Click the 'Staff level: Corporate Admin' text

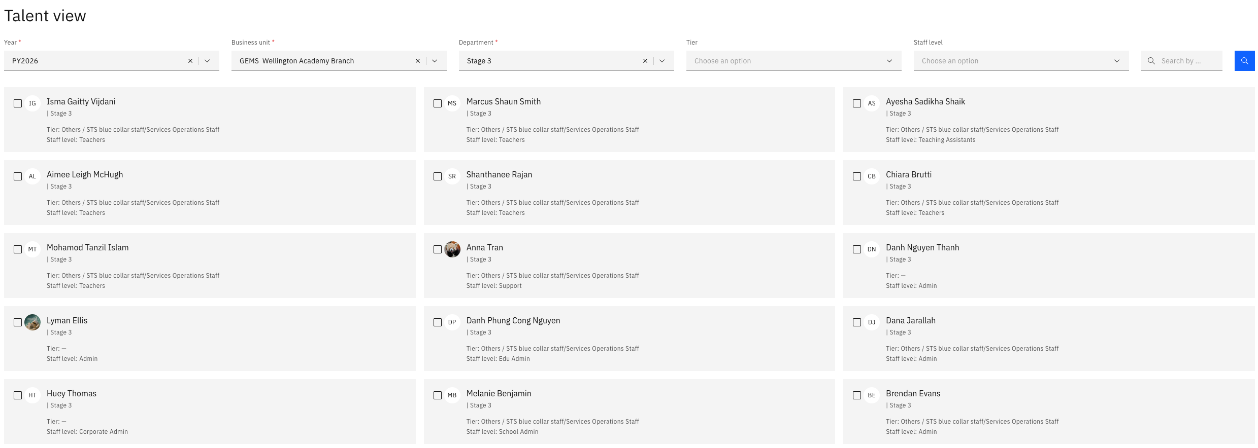tap(87, 432)
